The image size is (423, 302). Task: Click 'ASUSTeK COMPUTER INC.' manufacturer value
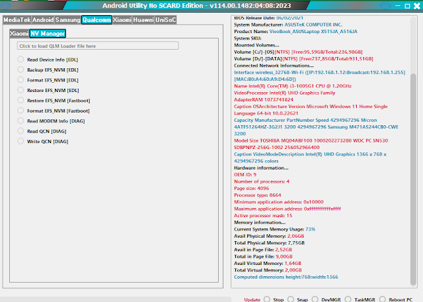[313, 25]
